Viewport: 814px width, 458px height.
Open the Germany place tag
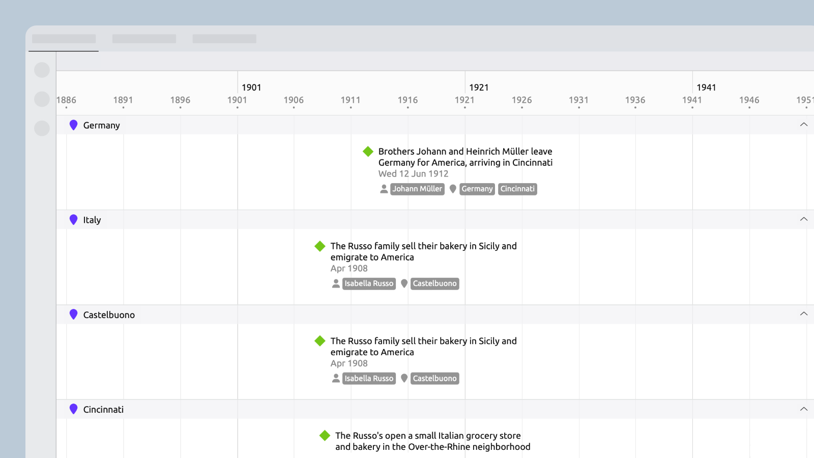(477, 189)
